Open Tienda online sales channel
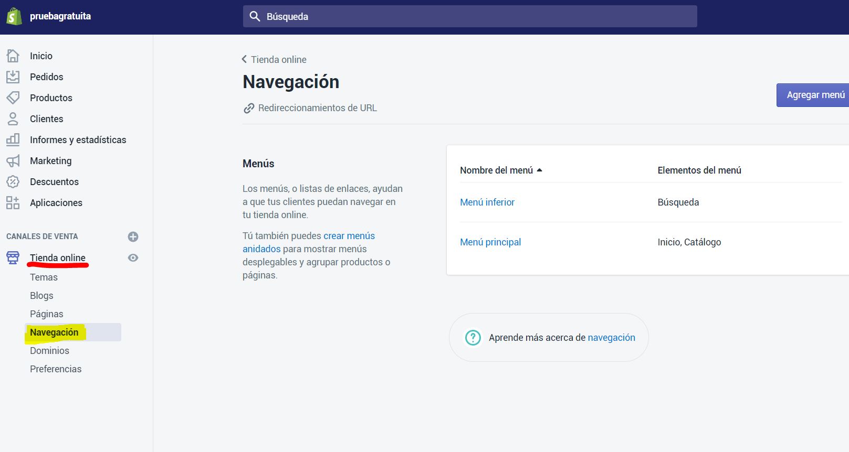Image resolution: width=849 pixels, height=452 pixels. pyautogui.click(x=58, y=257)
